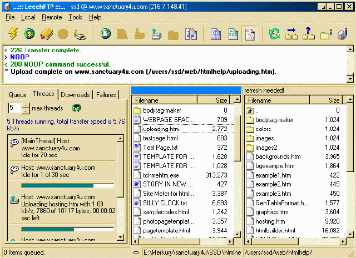
Task: Switch to the Downloads tab
Action: tap(75, 95)
